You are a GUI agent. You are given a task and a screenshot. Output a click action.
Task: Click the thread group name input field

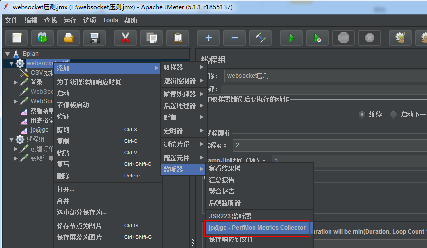[x=325, y=76]
